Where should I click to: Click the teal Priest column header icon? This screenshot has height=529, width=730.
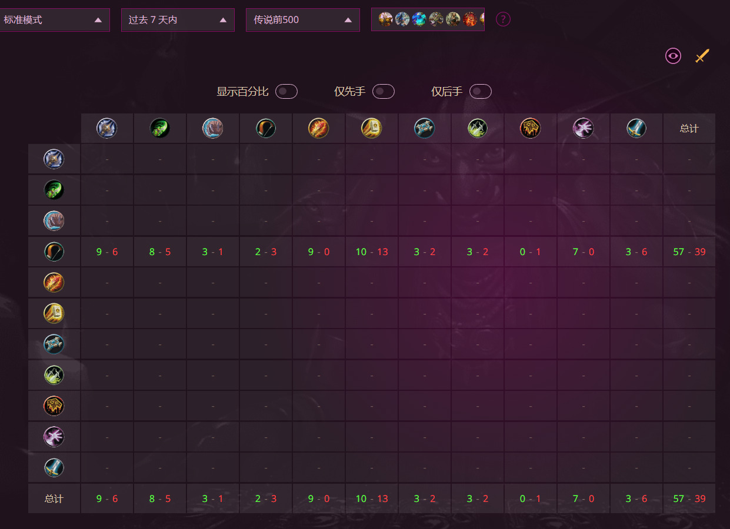[425, 128]
